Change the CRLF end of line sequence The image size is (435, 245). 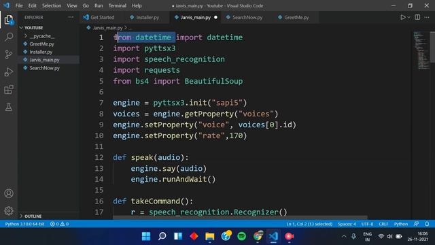tap(383, 224)
